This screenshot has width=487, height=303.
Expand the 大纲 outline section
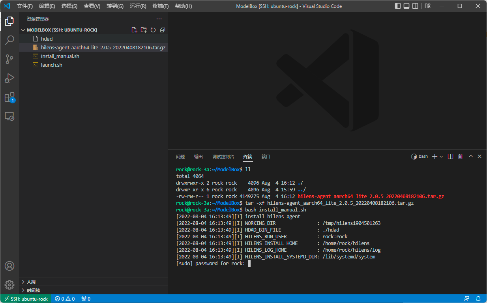click(x=31, y=282)
